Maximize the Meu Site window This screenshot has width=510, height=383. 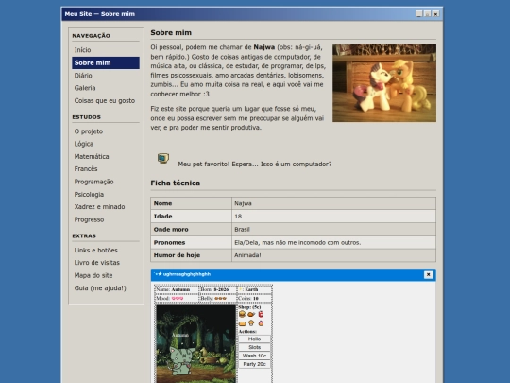click(428, 13)
